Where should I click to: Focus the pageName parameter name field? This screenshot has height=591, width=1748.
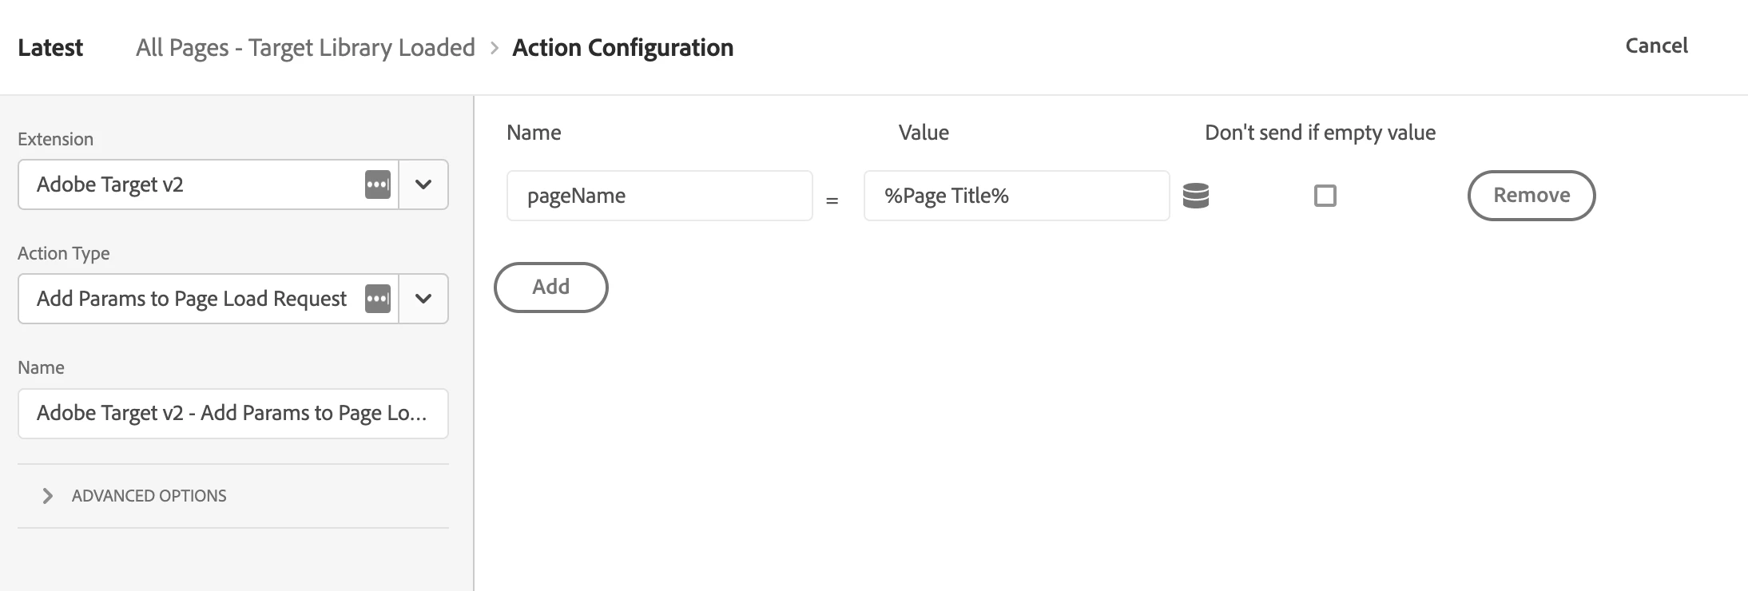(659, 196)
